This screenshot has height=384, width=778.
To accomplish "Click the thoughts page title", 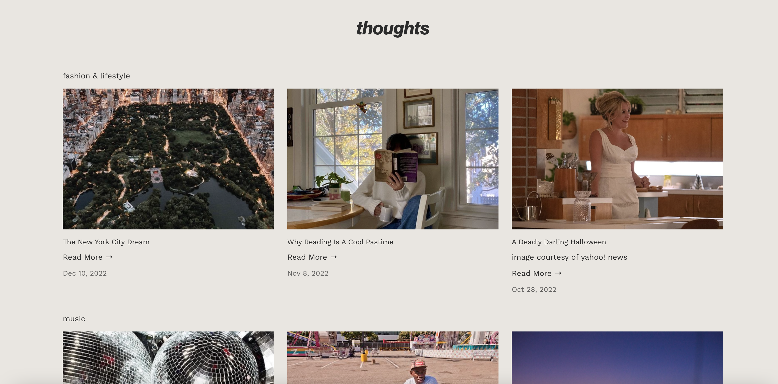I will point(393,28).
